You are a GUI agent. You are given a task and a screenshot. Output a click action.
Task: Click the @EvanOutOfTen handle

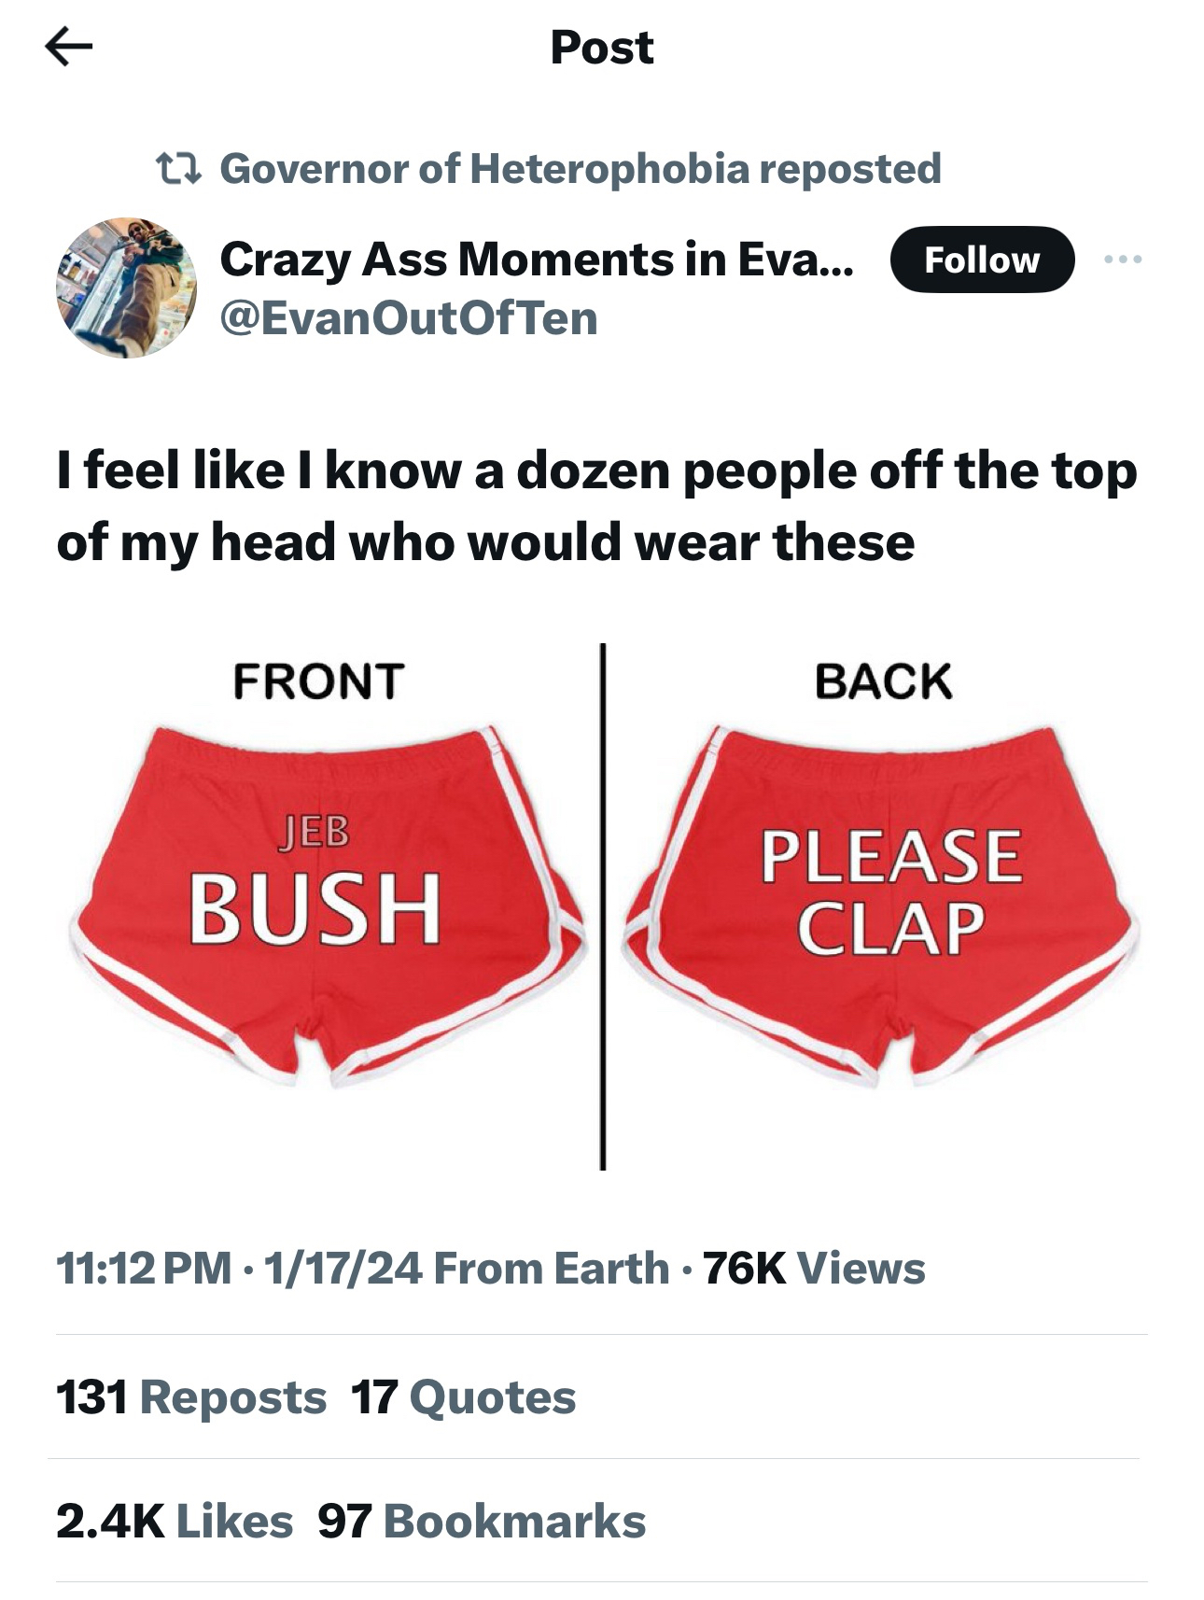point(408,317)
